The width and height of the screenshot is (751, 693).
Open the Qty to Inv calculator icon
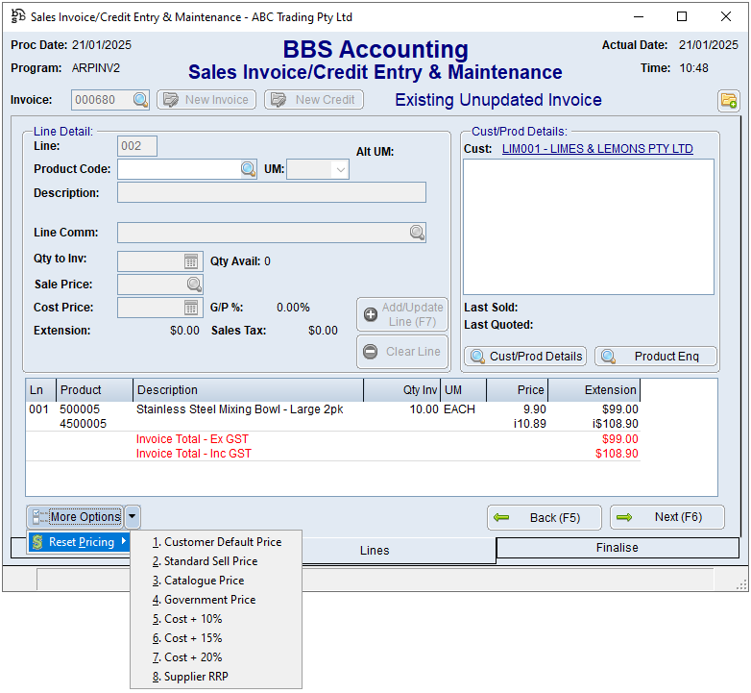[x=191, y=261]
